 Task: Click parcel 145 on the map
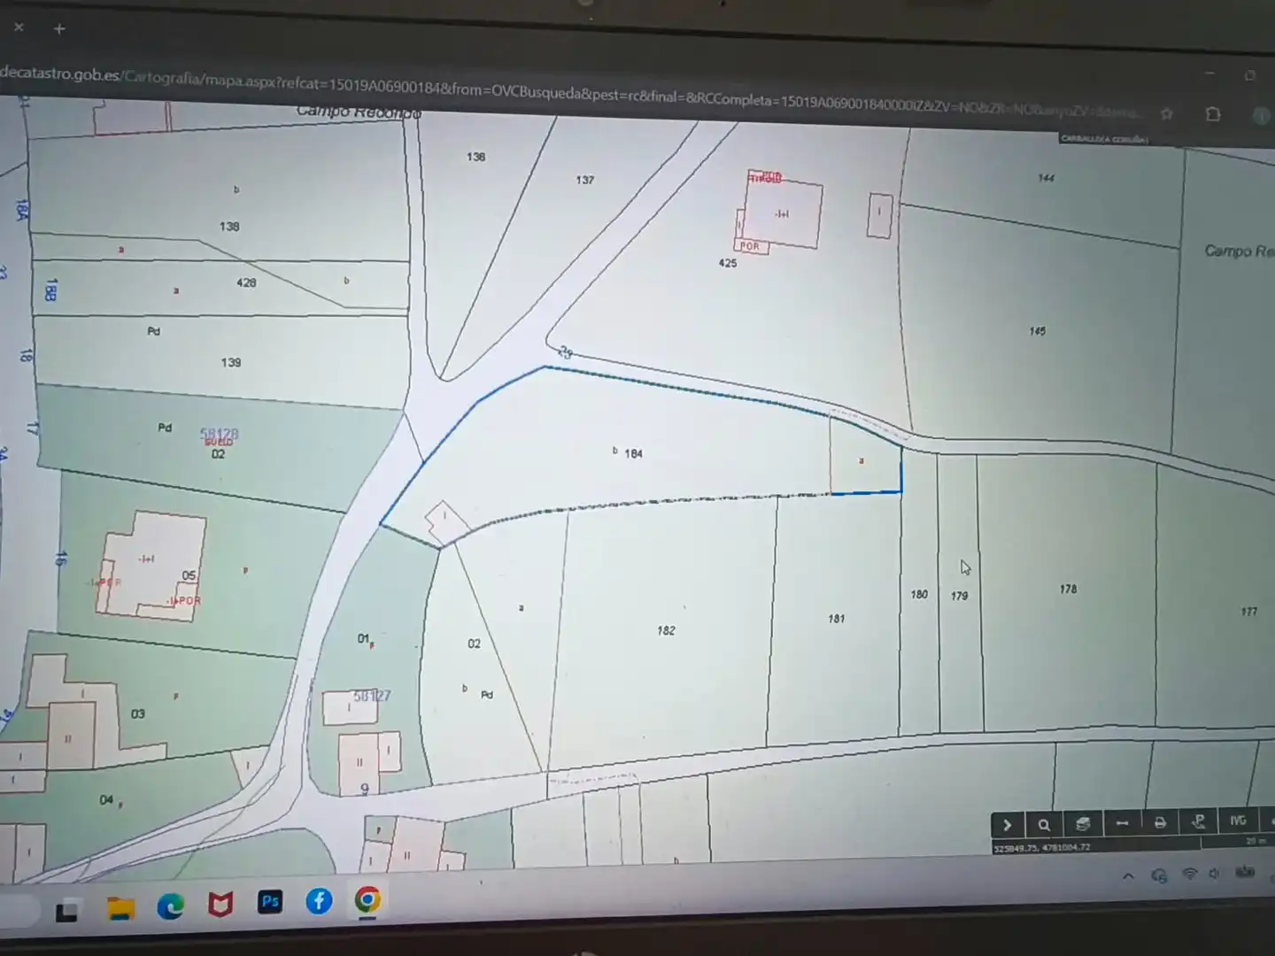pos(1038,331)
